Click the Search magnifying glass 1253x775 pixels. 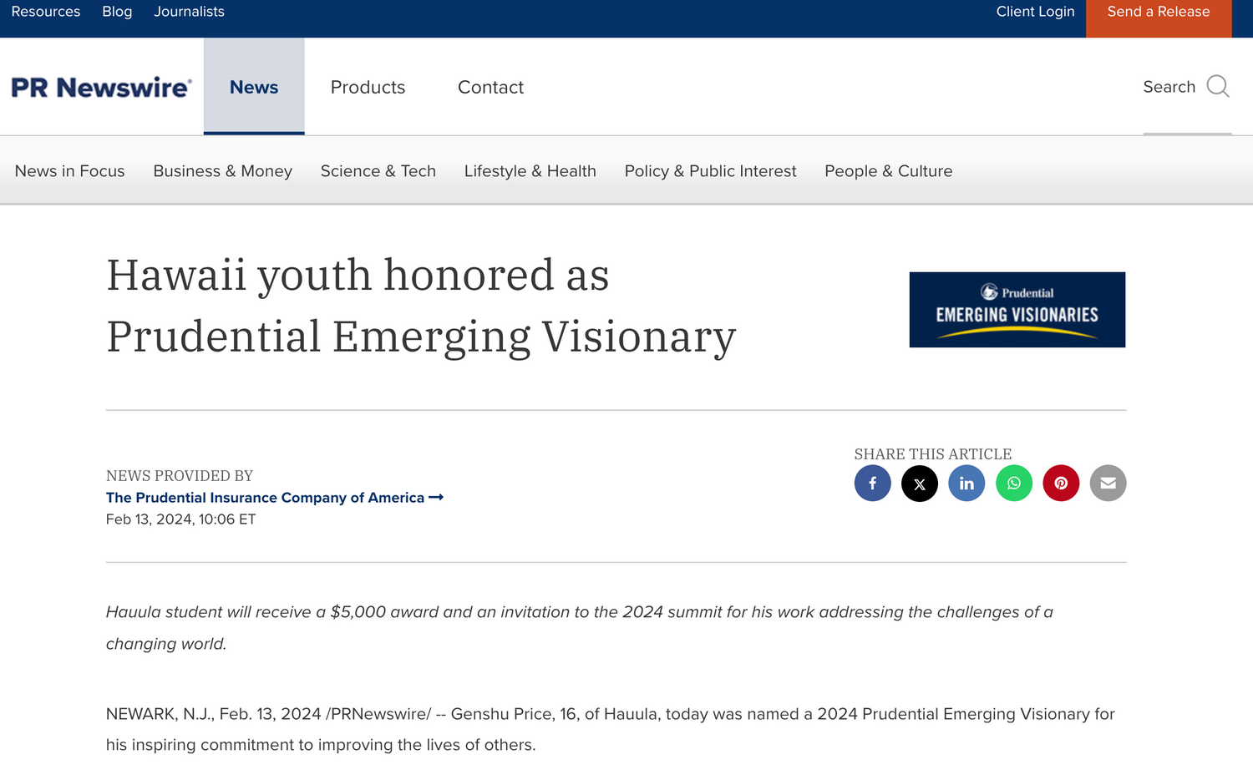coord(1218,86)
